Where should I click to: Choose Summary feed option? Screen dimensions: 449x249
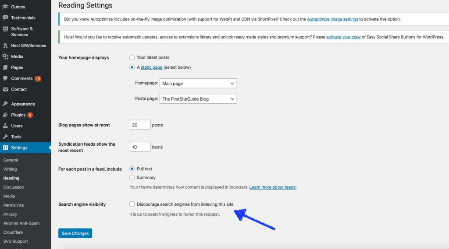(132, 178)
